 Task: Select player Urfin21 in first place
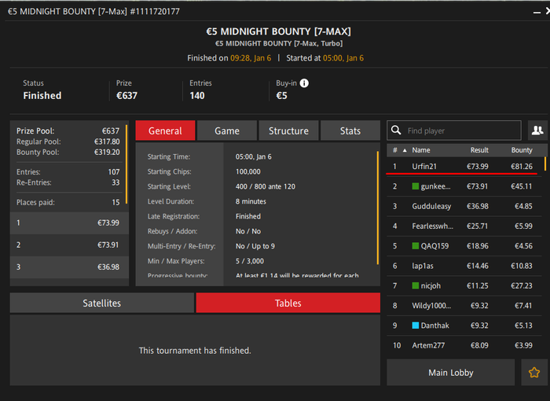point(464,166)
